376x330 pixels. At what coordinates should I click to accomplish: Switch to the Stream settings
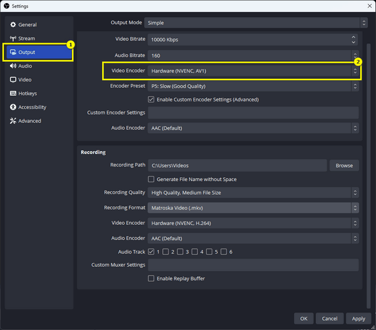click(39, 38)
